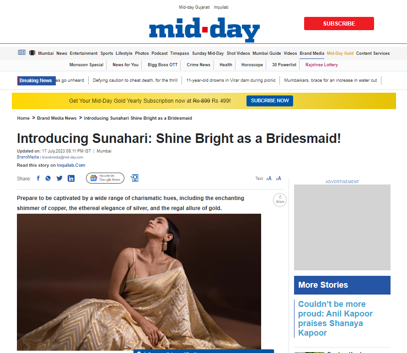Click the red SUBSCRIBE button

[x=339, y=23]
